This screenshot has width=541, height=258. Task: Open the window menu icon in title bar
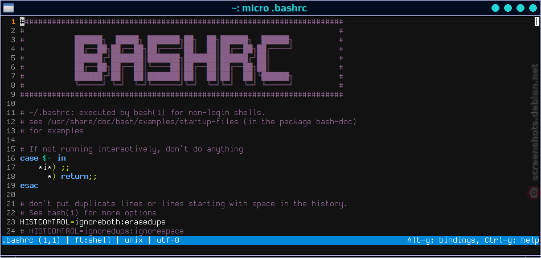click(9, 7)
